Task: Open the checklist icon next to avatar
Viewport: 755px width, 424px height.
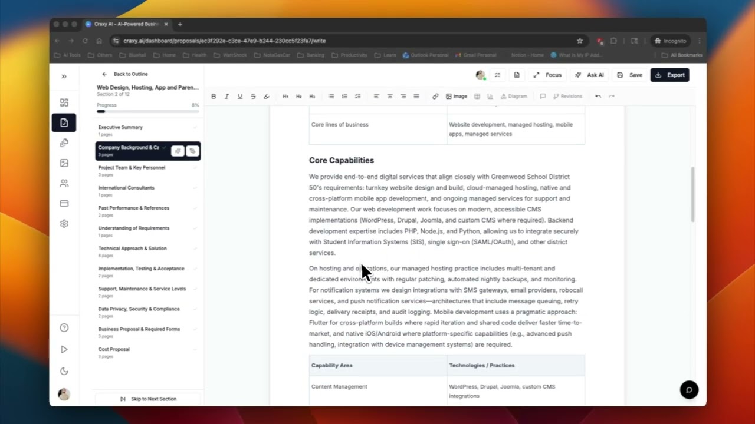Action: (498, 75)
